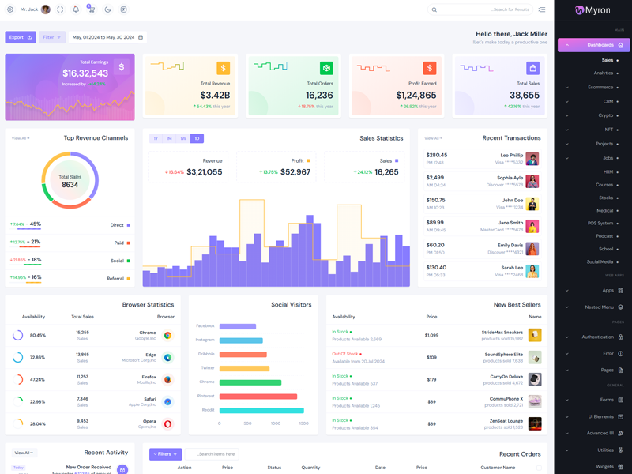Switch to dark mode with moon icon

107,9
